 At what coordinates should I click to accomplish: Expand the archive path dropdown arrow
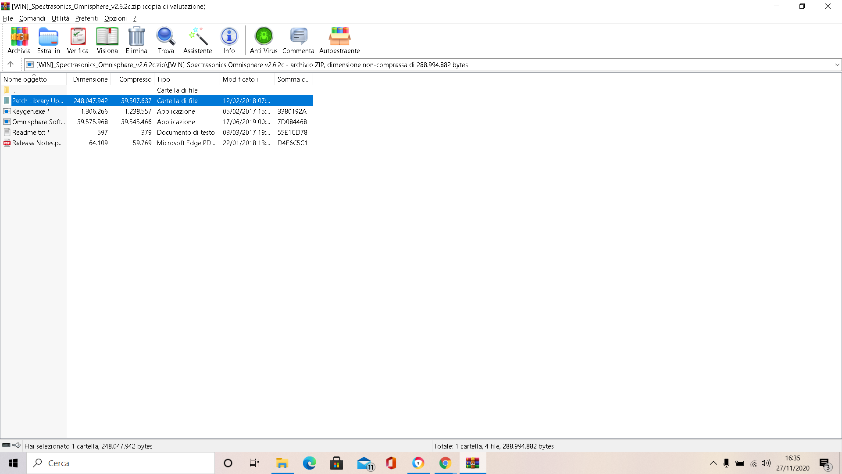[x=837, y=65]
